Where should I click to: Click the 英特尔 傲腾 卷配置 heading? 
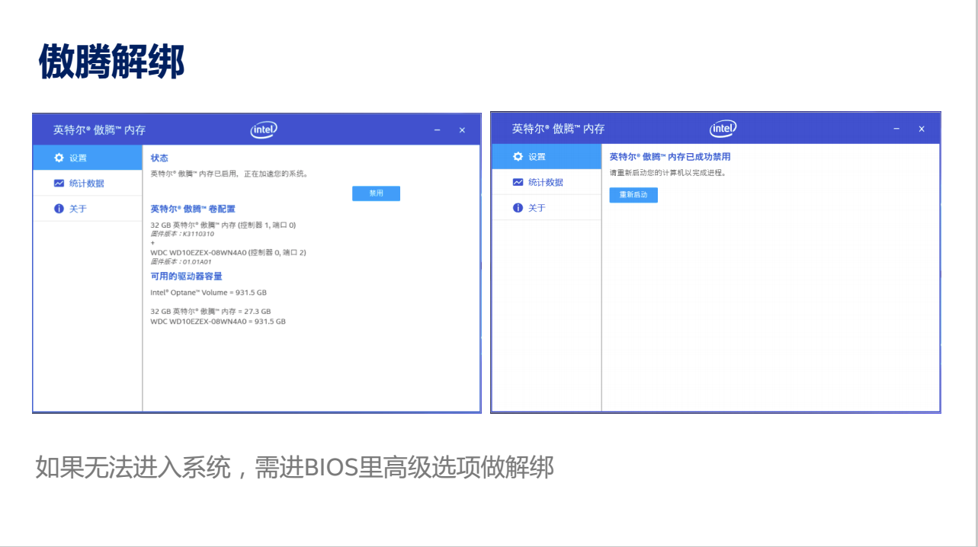(193, 209)
